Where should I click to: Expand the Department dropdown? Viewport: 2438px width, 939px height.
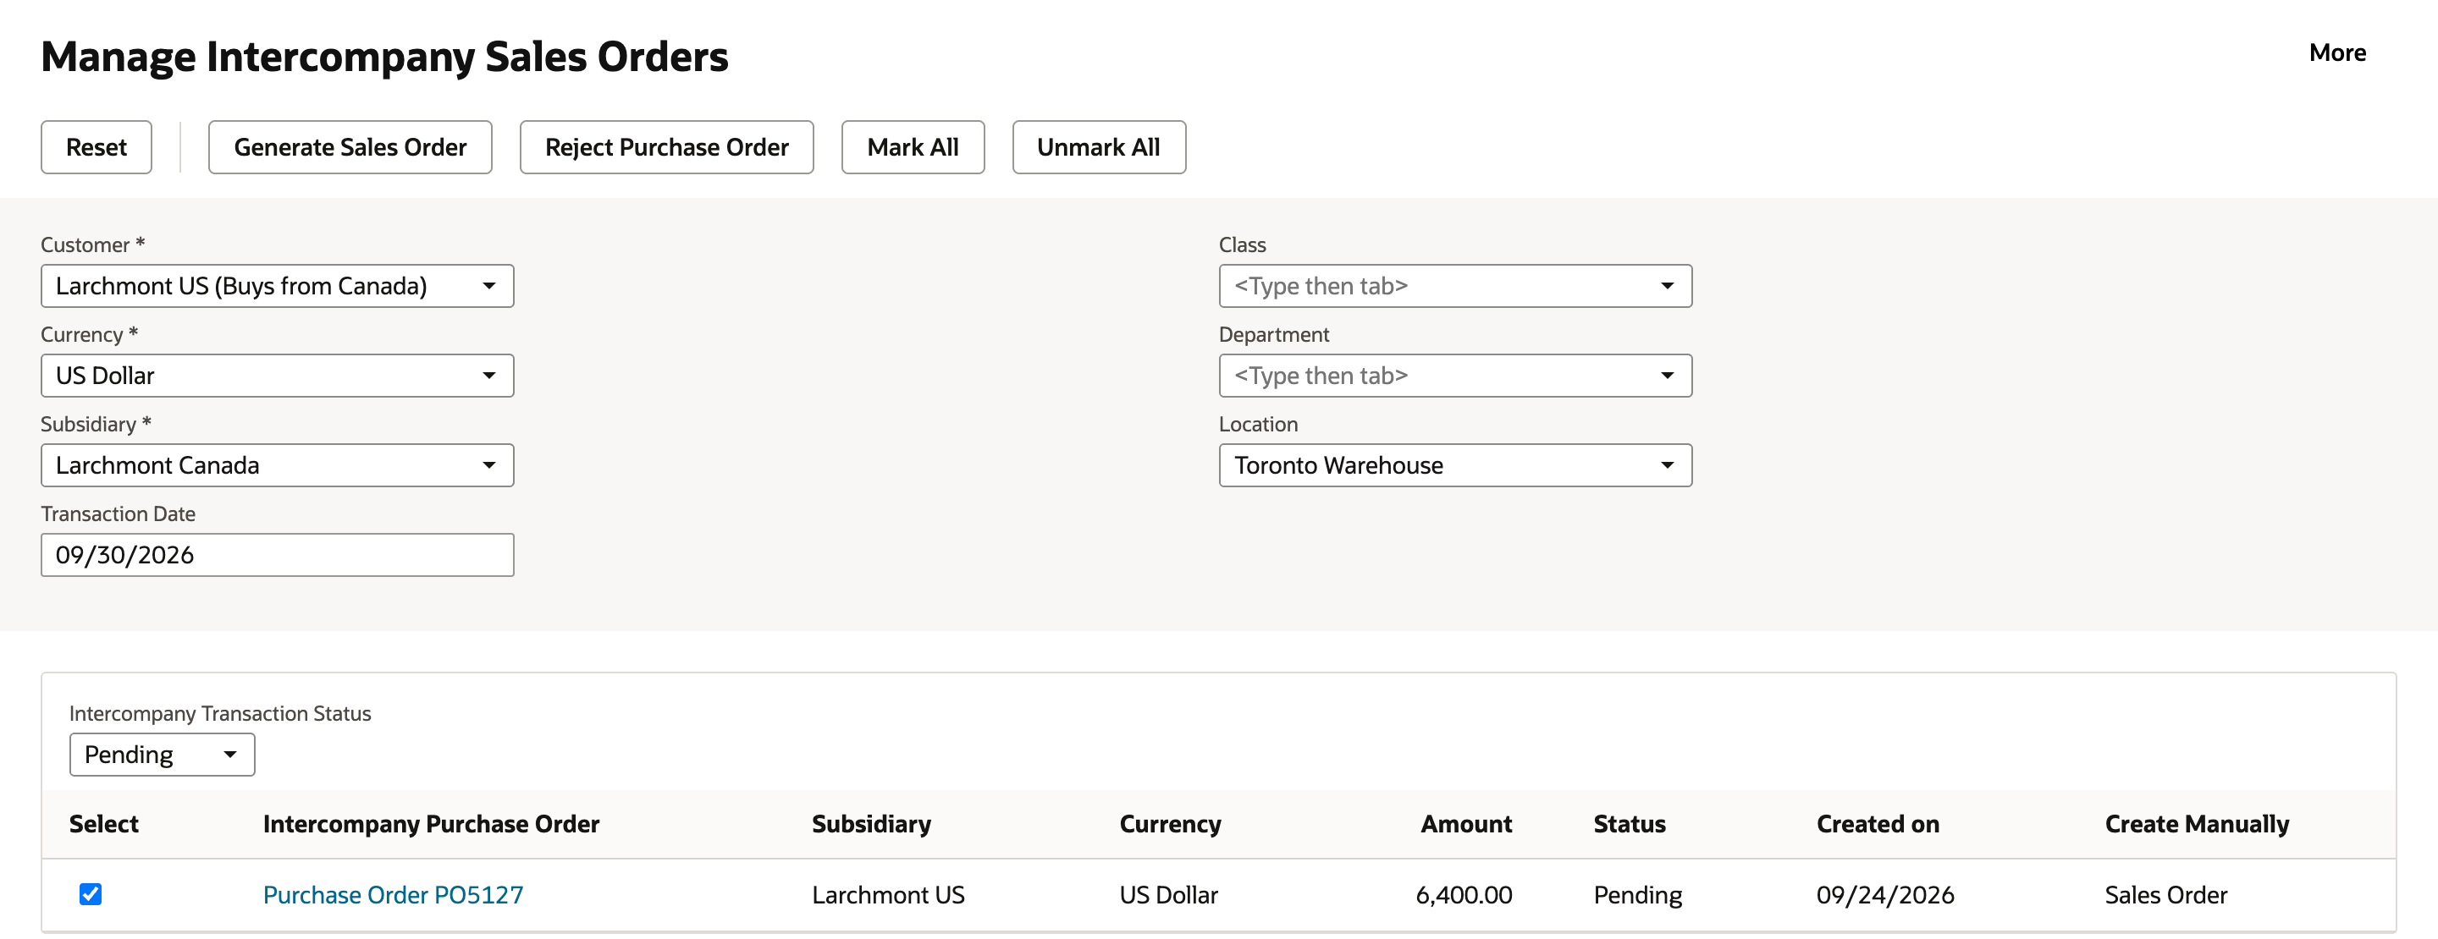pos(1454,376)
